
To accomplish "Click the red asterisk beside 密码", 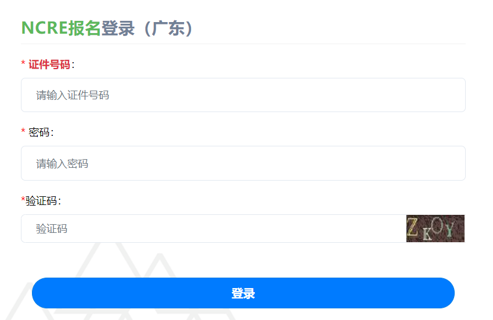I will click(x=23, y=131).
